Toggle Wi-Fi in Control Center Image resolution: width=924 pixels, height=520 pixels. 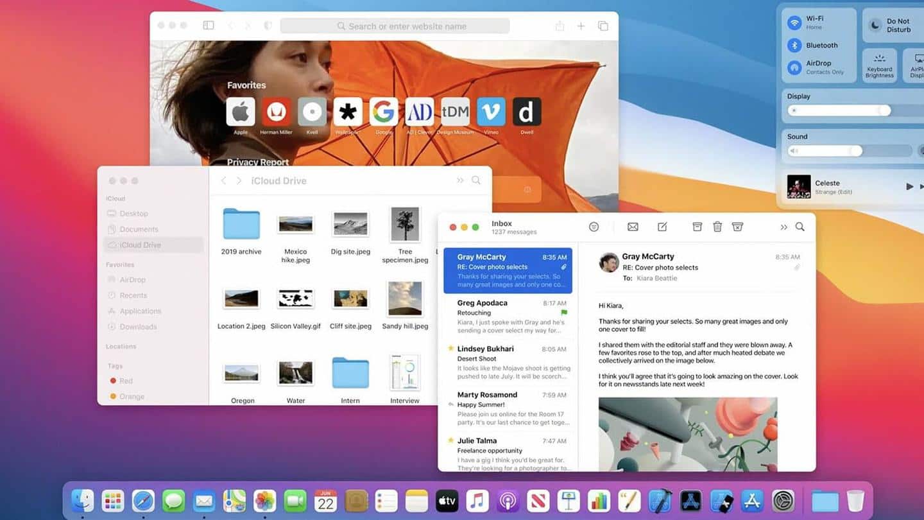795,22
